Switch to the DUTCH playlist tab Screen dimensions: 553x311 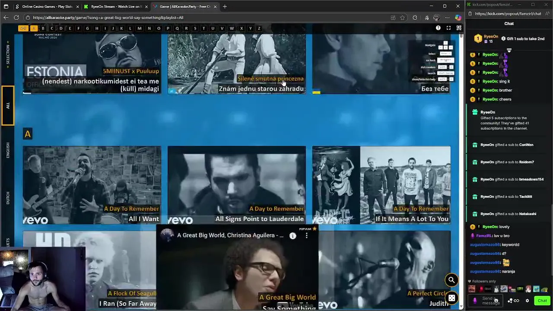pyautogui.click(x=7, y=198)
